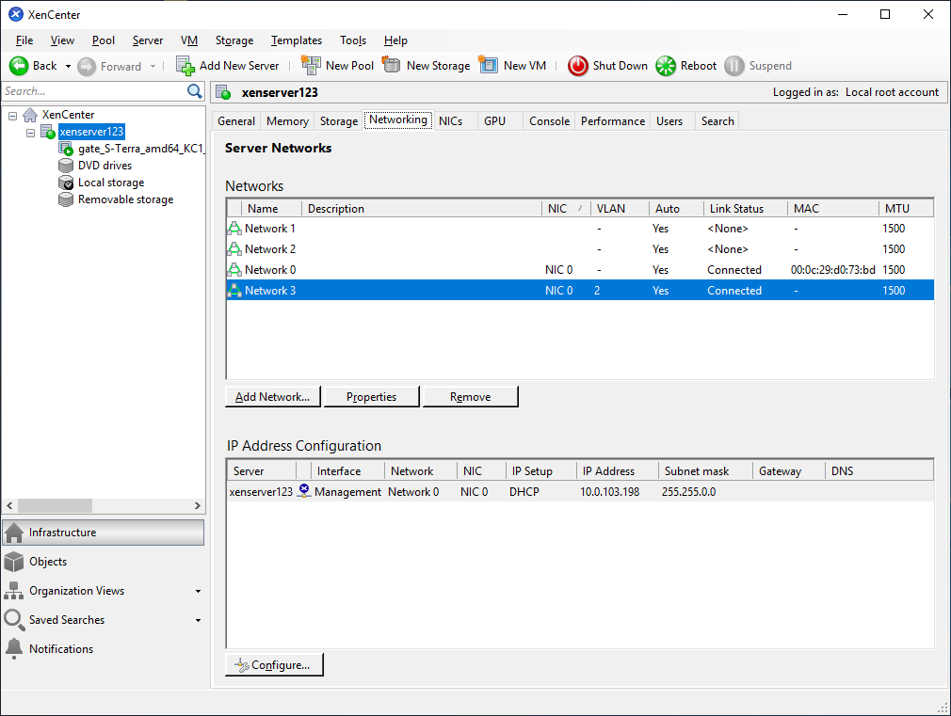
Task: Click the Local storage icon
Action: coord(66,183)
